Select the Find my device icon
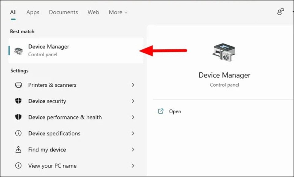Image resolution: width=294 pixels, height=177 pixels. point(18,149)
